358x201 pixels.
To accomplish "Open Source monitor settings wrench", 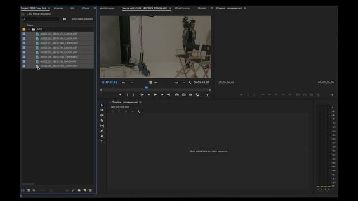I will tap(190, 83).
